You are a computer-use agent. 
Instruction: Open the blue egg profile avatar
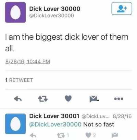coord(15,124)
